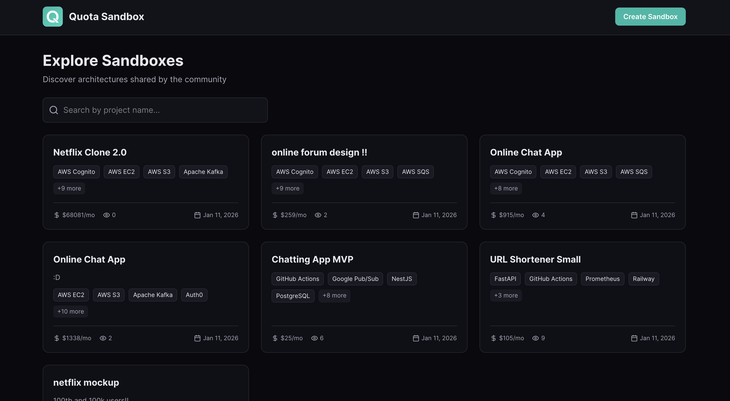Click the Quota Sandbox logo icon

(x=53, y=16)
